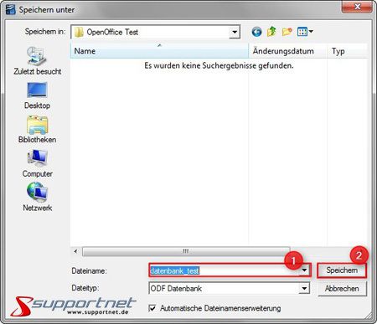
Task: Expand the Speichern in folder dropdown
Action: 235,32
